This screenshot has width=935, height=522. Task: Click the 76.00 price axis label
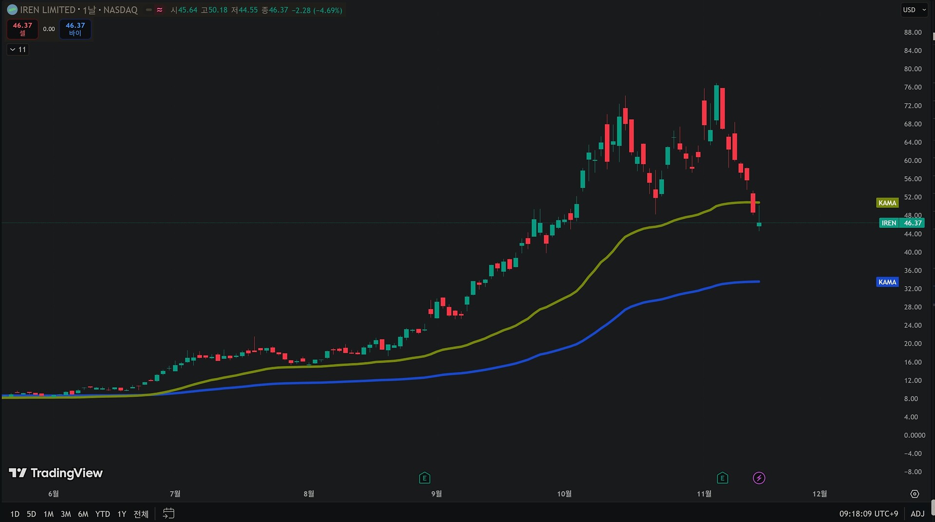[913, 87]
